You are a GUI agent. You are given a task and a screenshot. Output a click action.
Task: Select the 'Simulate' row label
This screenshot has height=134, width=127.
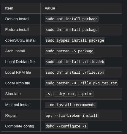click(13, 94)
